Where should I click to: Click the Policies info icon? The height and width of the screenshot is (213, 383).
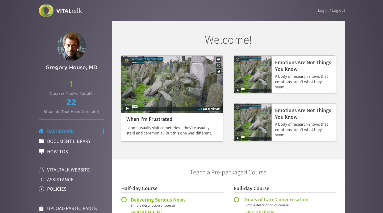tap(41, 189)
